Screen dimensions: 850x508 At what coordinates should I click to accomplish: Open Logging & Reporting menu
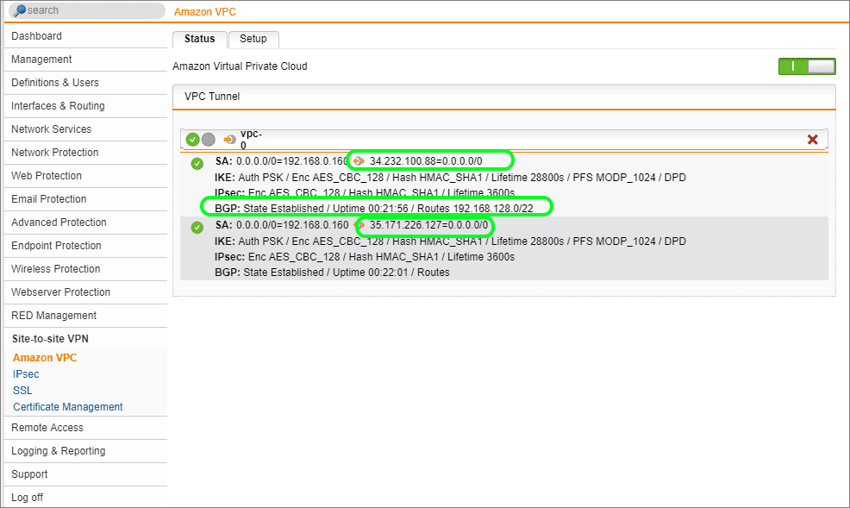click(85, 452)
